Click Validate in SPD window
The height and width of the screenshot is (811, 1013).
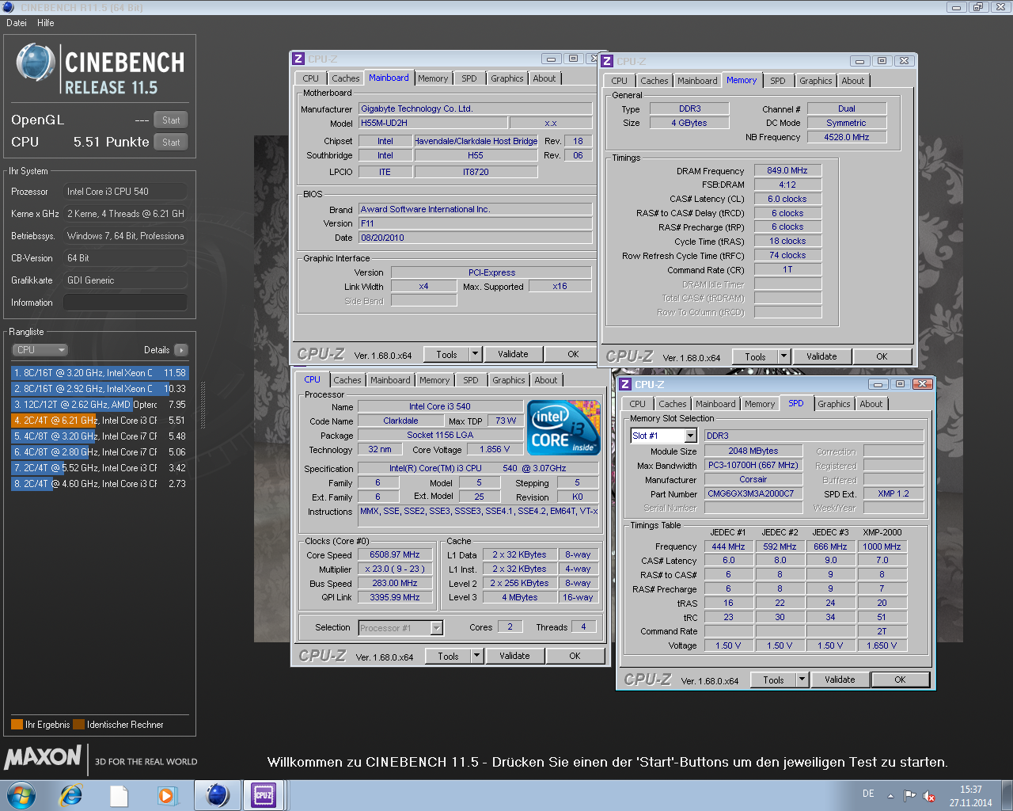pyautogui.click(x=840, y=680)
